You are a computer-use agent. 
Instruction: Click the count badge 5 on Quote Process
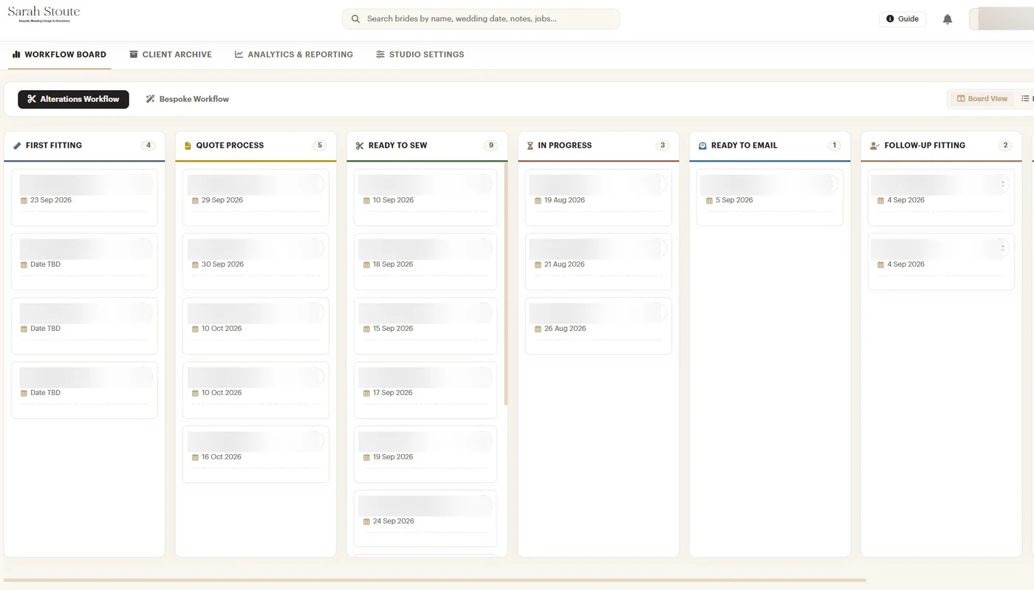pyautogui.click(x=320, y=145)
